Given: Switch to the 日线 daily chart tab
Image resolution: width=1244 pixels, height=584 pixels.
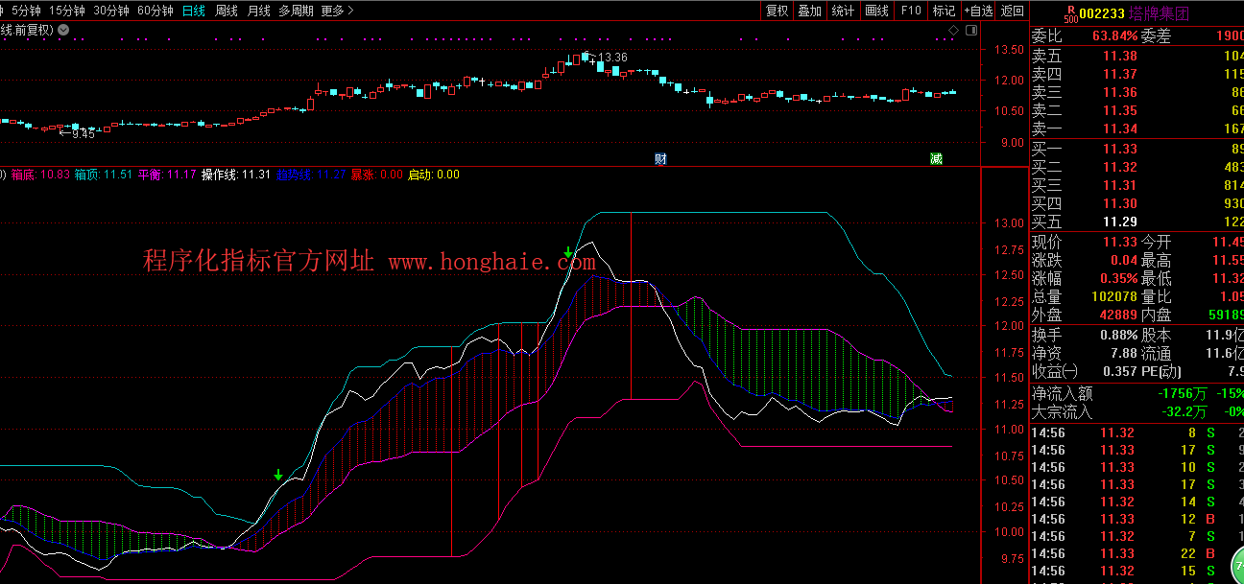Looking at the screenshot, I should tap(194, 11).
